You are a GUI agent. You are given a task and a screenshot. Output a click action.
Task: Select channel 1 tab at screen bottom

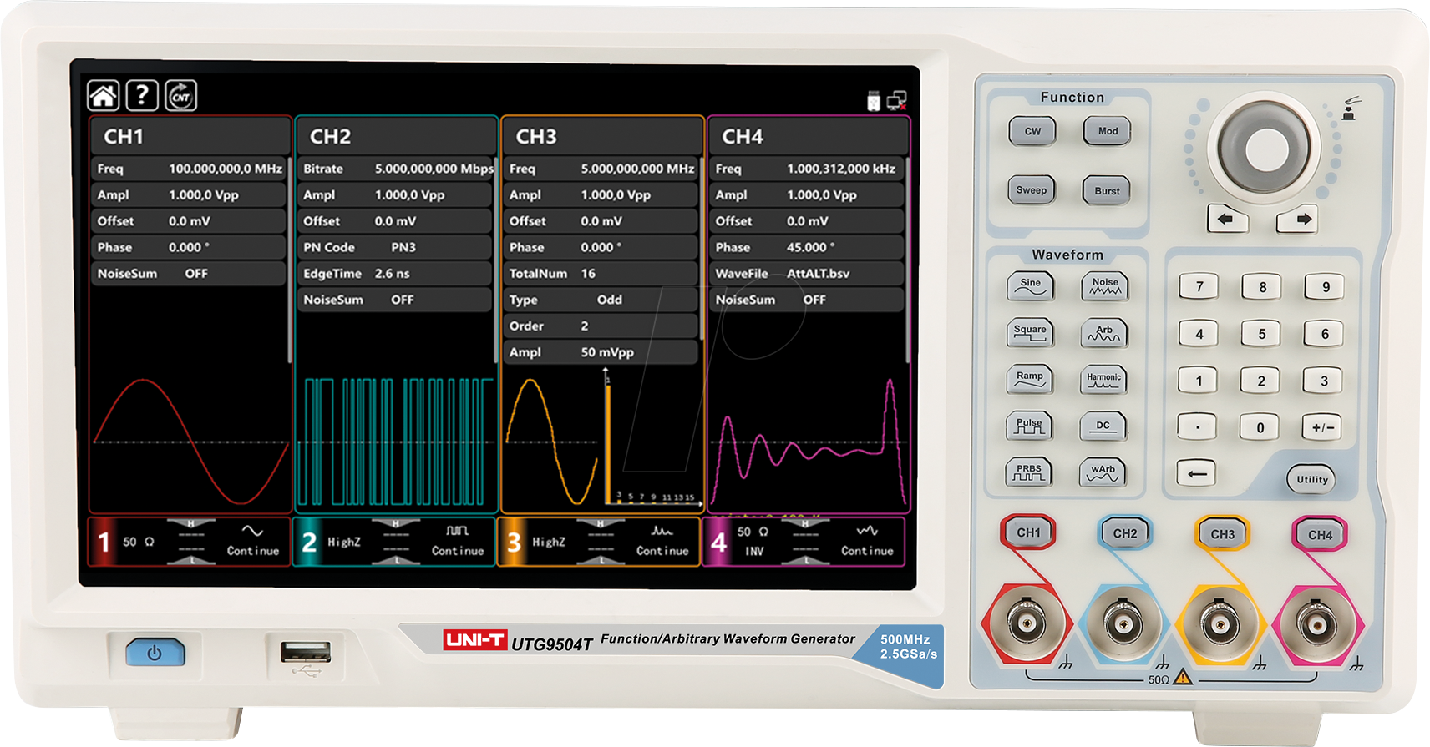coord(190,542)
